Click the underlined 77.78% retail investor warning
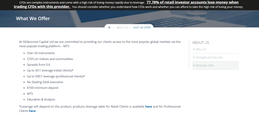259x121 pixels. (192, 3)
